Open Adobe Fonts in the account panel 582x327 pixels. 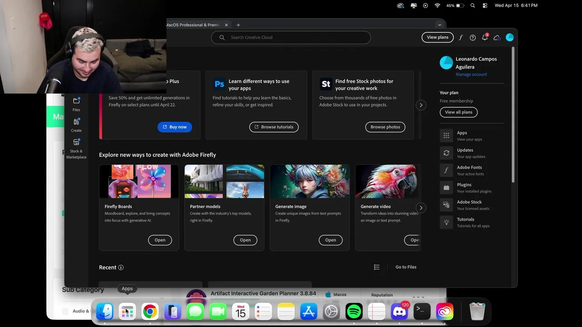click(471, 170)
